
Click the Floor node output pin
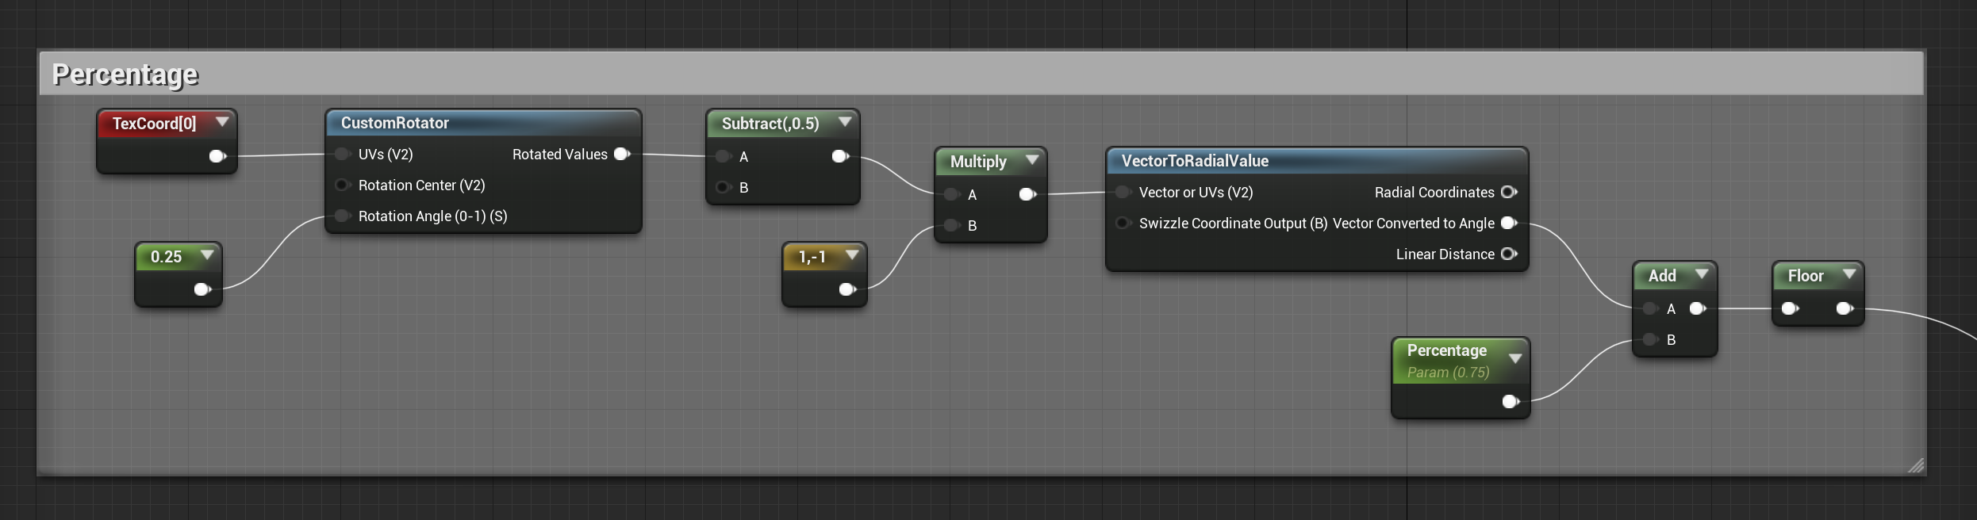pos(1845,308)
